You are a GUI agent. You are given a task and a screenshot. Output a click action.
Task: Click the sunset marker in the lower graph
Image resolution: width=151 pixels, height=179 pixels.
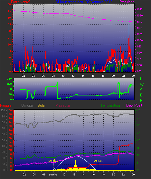(98, 161)
